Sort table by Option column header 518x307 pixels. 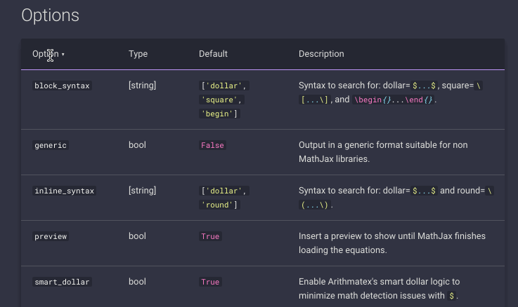pyautogui.click(x=46, y=54)
